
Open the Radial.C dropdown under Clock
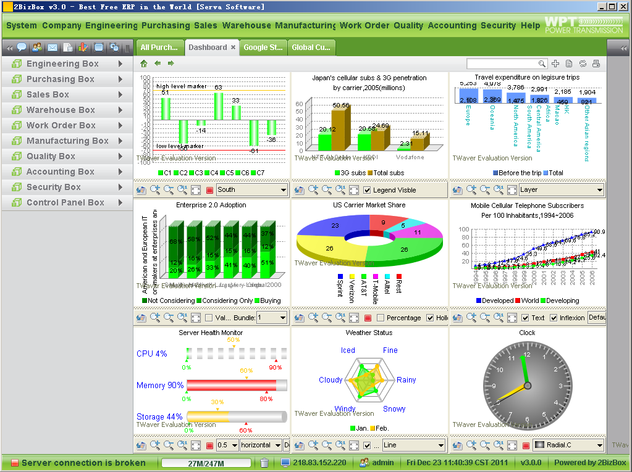click(568, 445)
